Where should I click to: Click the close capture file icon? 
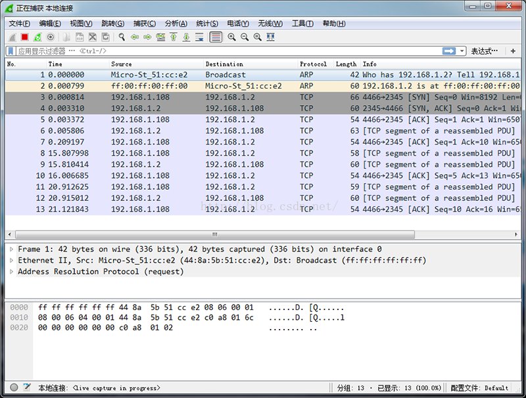tap(93, 37)
